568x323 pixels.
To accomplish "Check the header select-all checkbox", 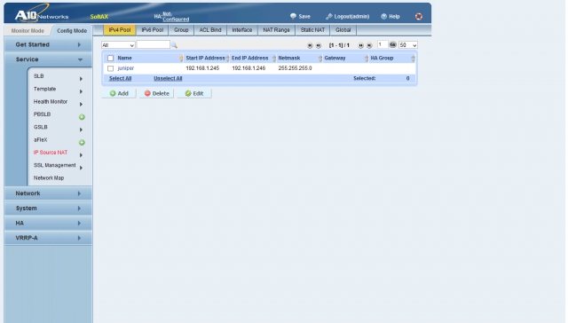I will coord(110,59).
